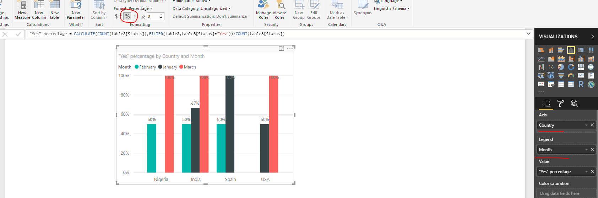598x198 pixels.
Task: Select stacked column chart visual
Action: (x=551, y=50)
